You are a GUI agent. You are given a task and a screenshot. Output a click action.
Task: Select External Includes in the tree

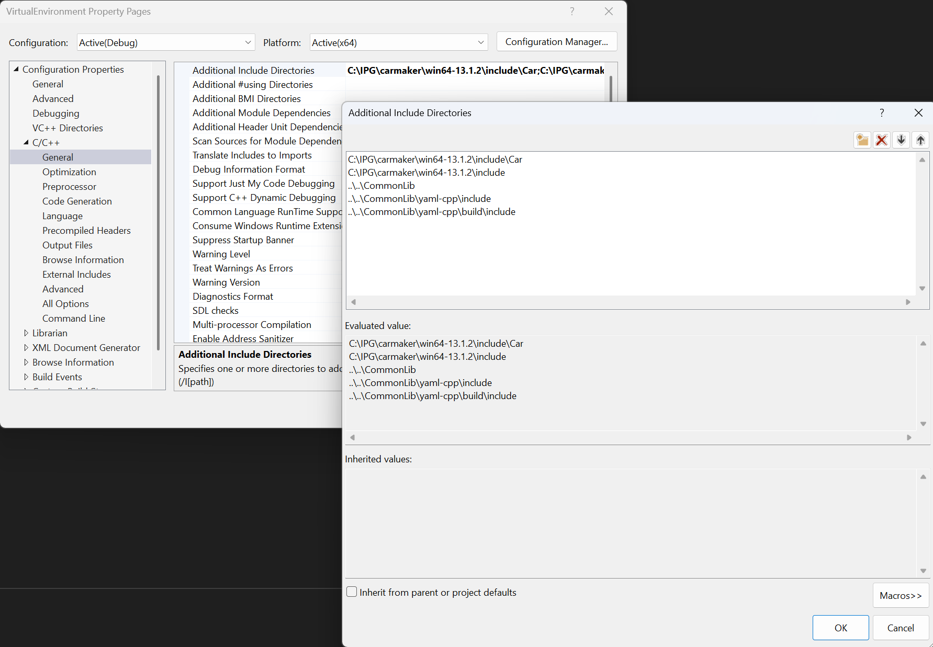[x=76, y=275]
